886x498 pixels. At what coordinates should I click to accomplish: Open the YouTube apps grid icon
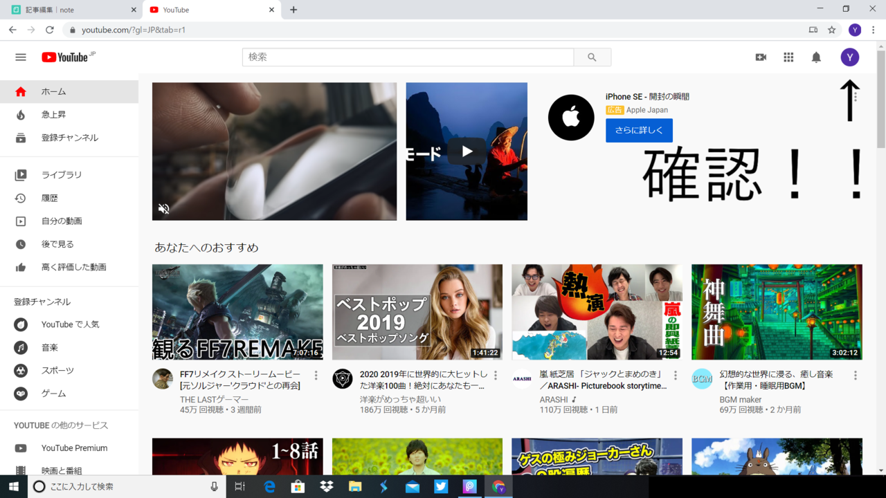click(788, 57)
